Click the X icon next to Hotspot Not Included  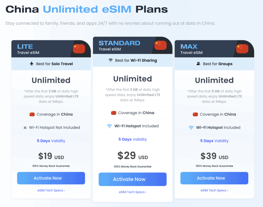pos(25,128)
